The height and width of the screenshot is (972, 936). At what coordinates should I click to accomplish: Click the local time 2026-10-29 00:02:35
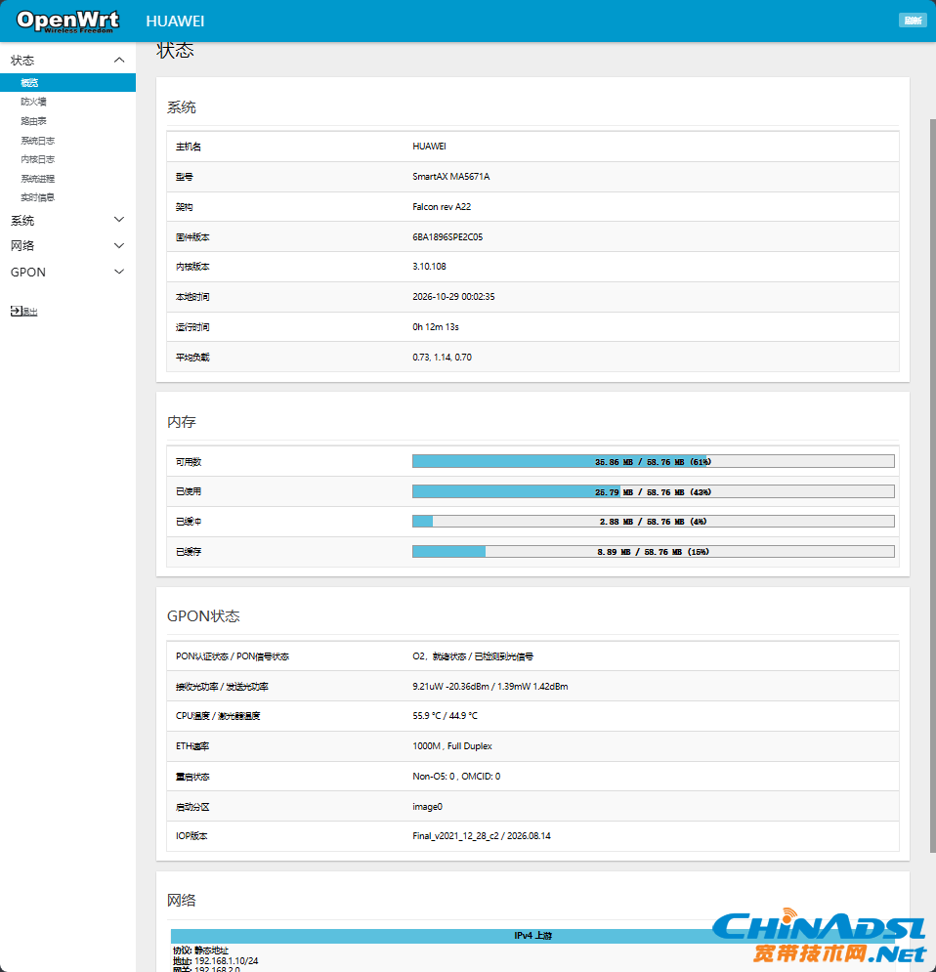453,297
